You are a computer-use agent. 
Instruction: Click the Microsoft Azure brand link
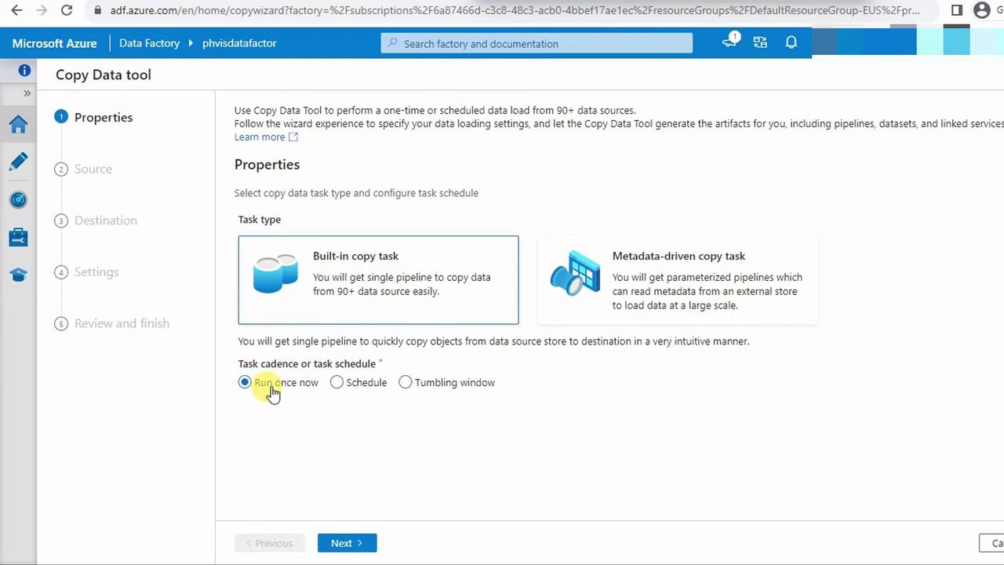point(55,43)
